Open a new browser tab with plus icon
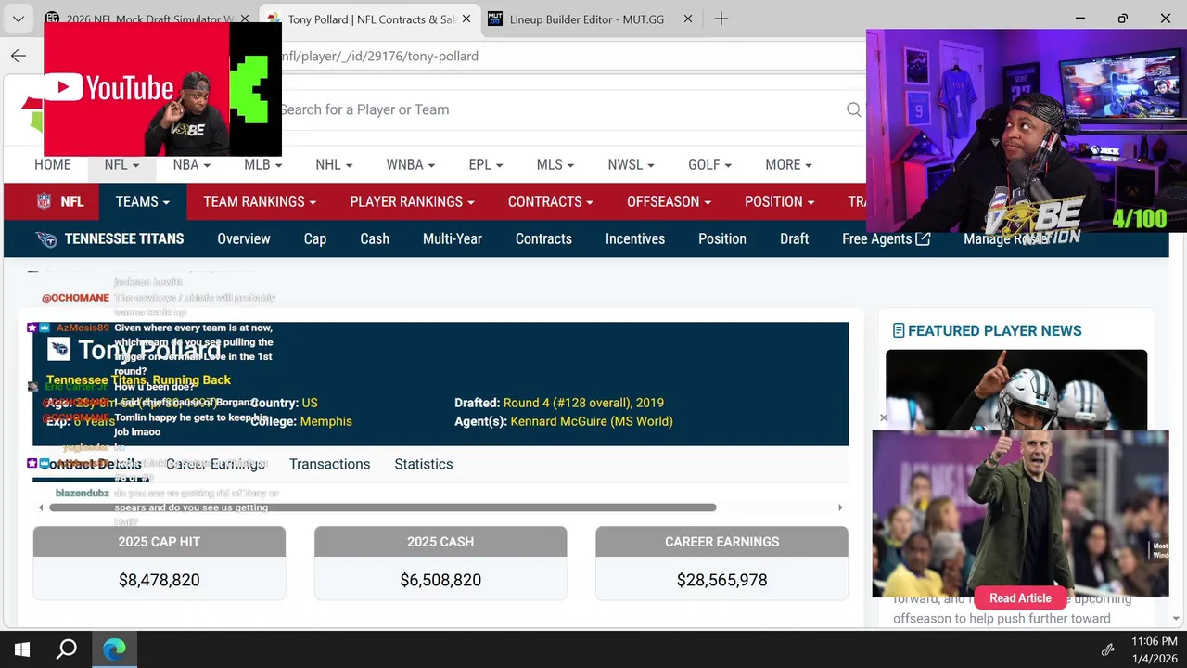This screenshot has width=1187, height=668. point(721,19)
